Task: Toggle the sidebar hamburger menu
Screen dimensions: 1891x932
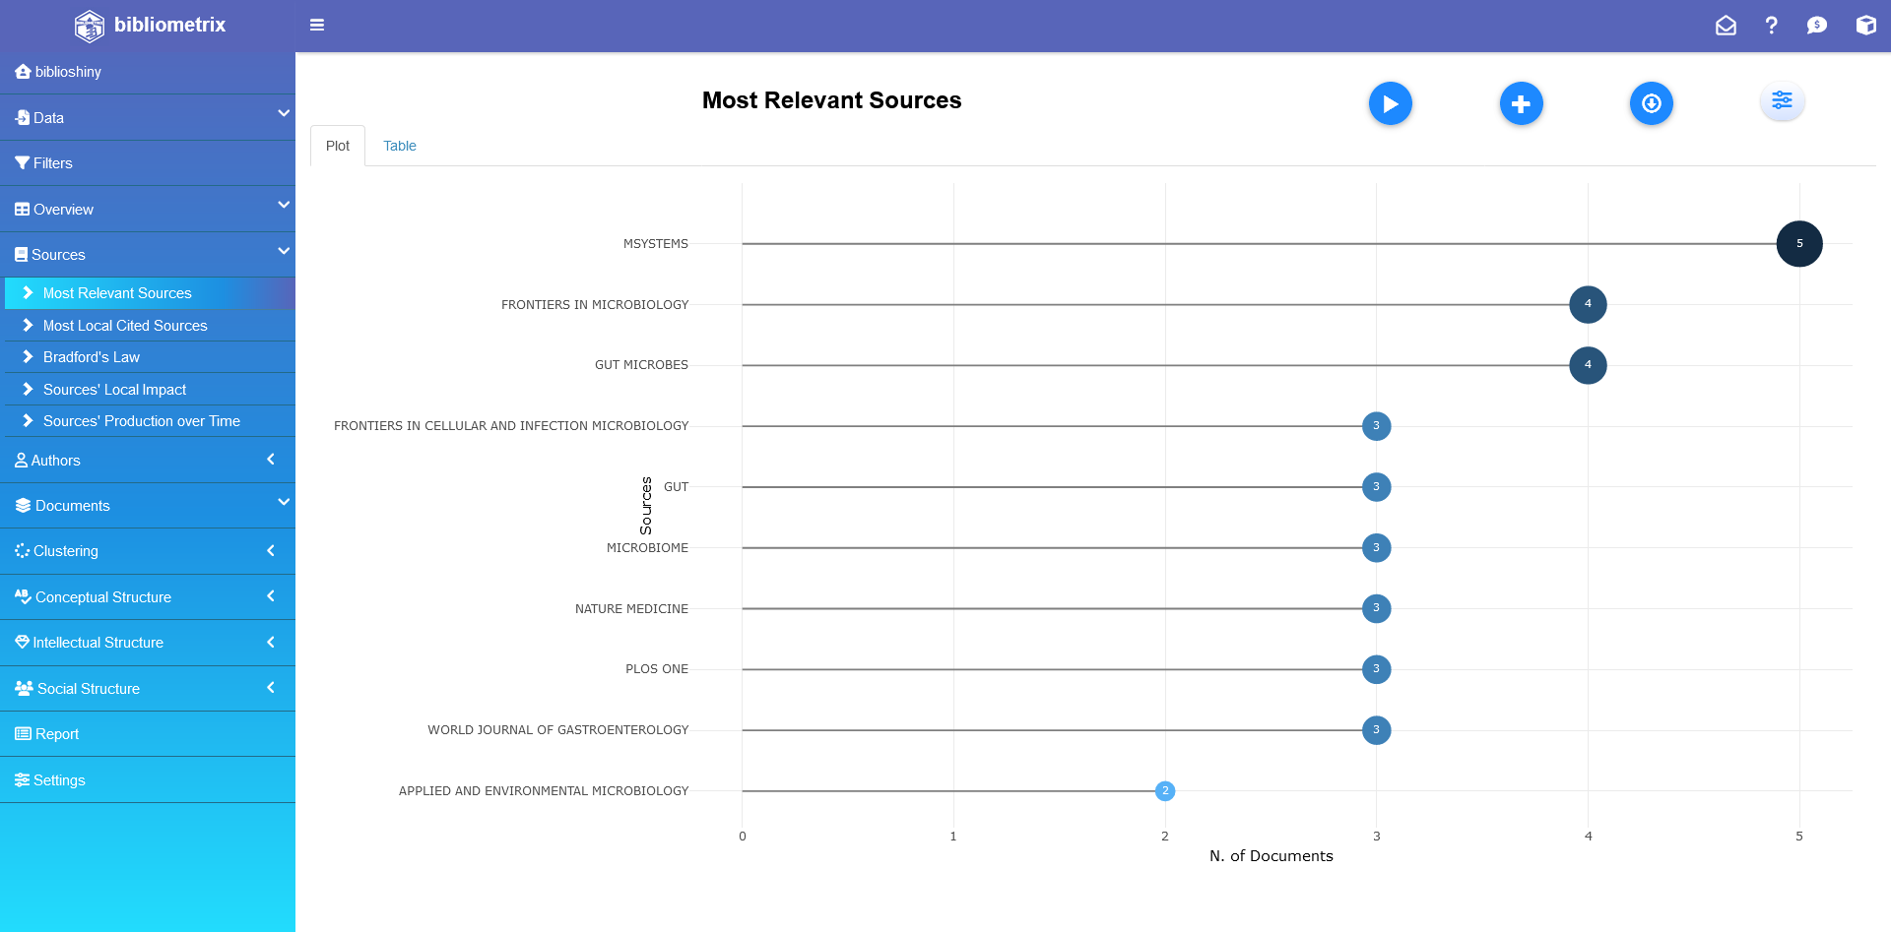Action: point(317,25)
